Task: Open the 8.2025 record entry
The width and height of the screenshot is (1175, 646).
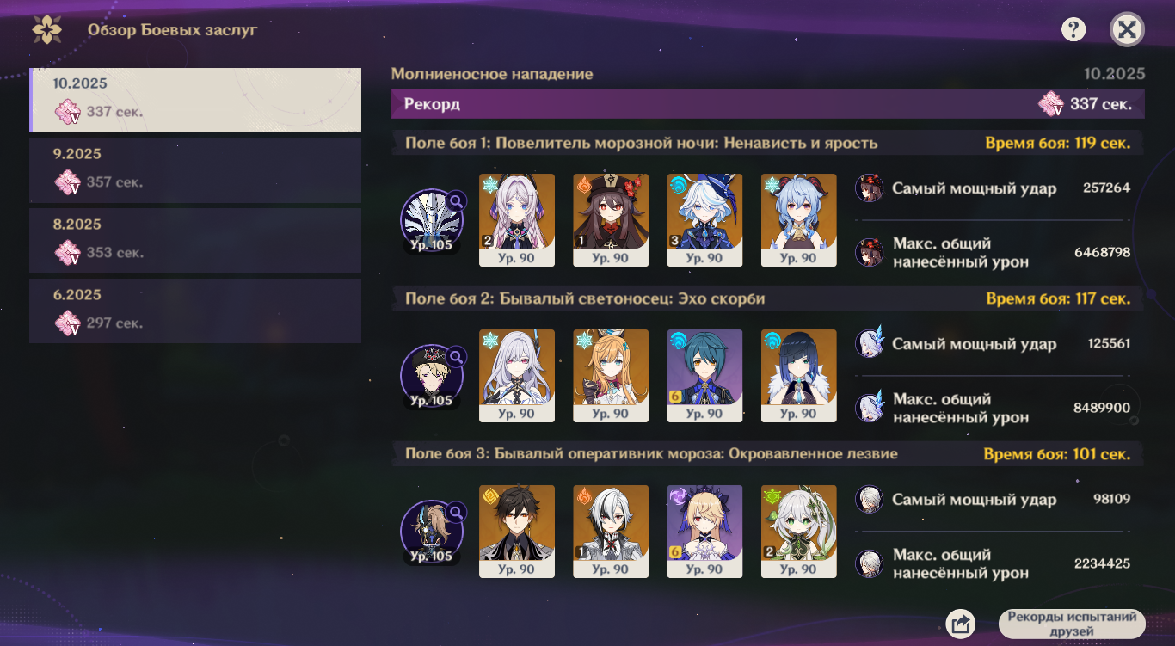Action: click(195, 241)
